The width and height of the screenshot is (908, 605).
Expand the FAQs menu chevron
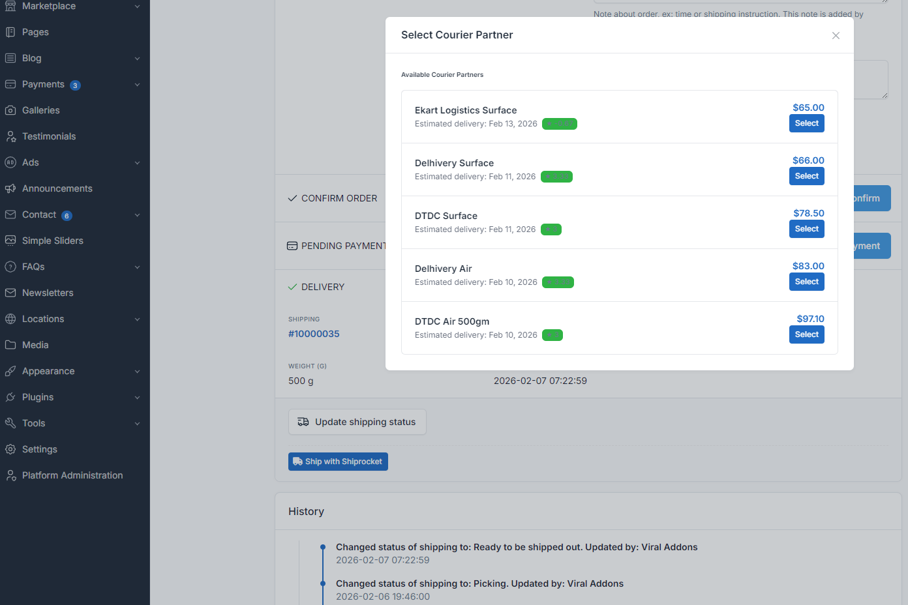point(137,267)
